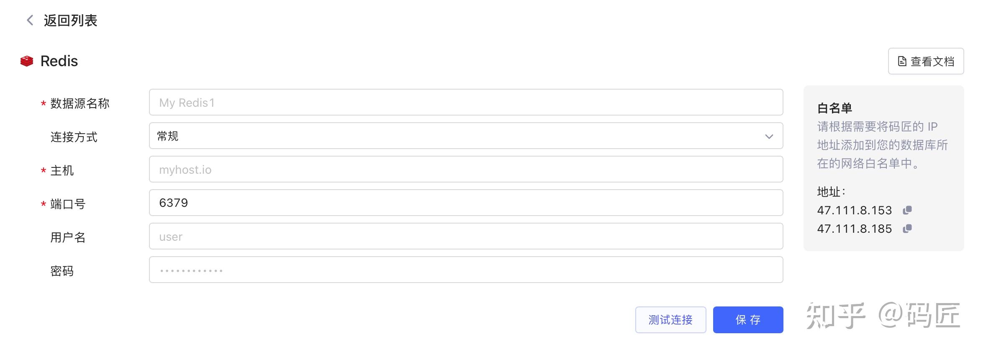Click the 主机 host input field

pos(465,170)
